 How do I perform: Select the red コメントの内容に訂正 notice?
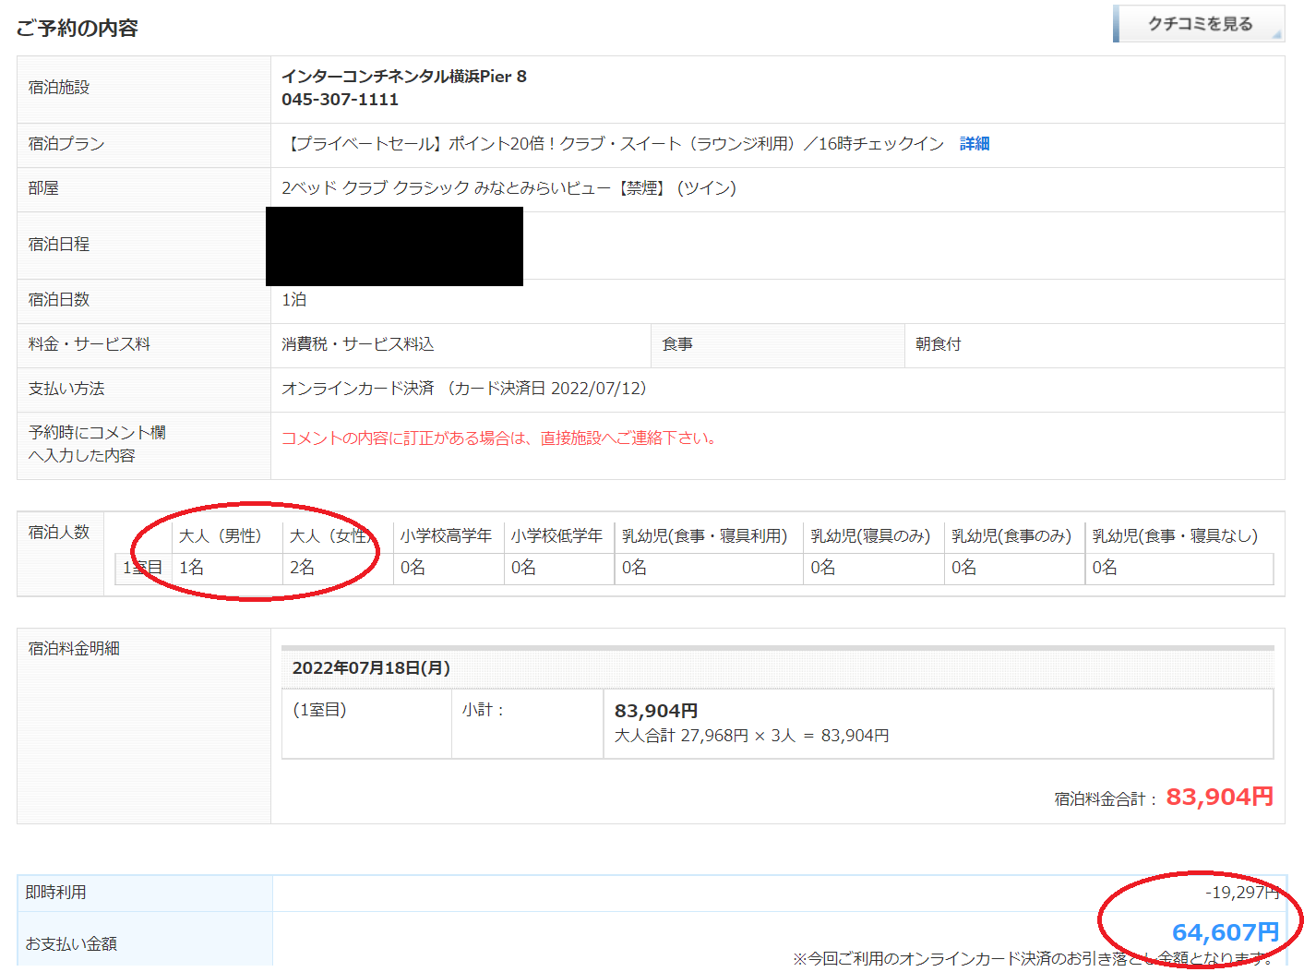[x=499, y=438]
